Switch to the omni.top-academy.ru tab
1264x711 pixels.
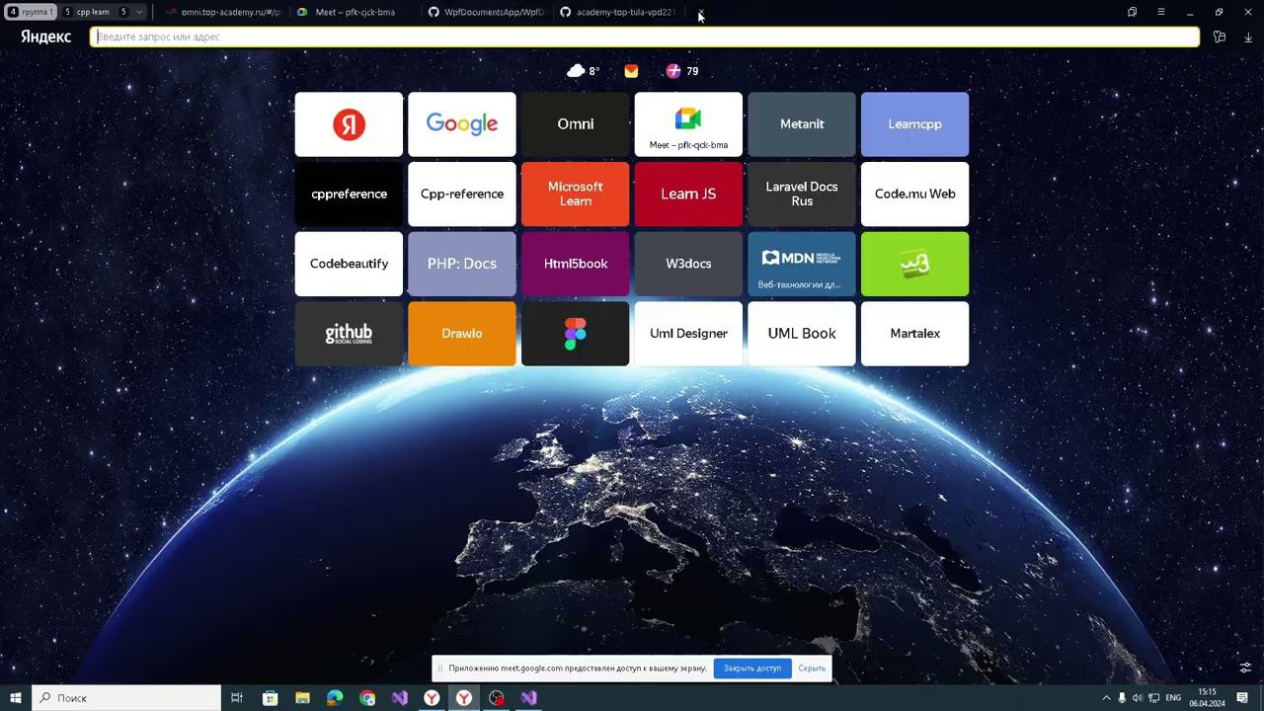click(223, 12)
